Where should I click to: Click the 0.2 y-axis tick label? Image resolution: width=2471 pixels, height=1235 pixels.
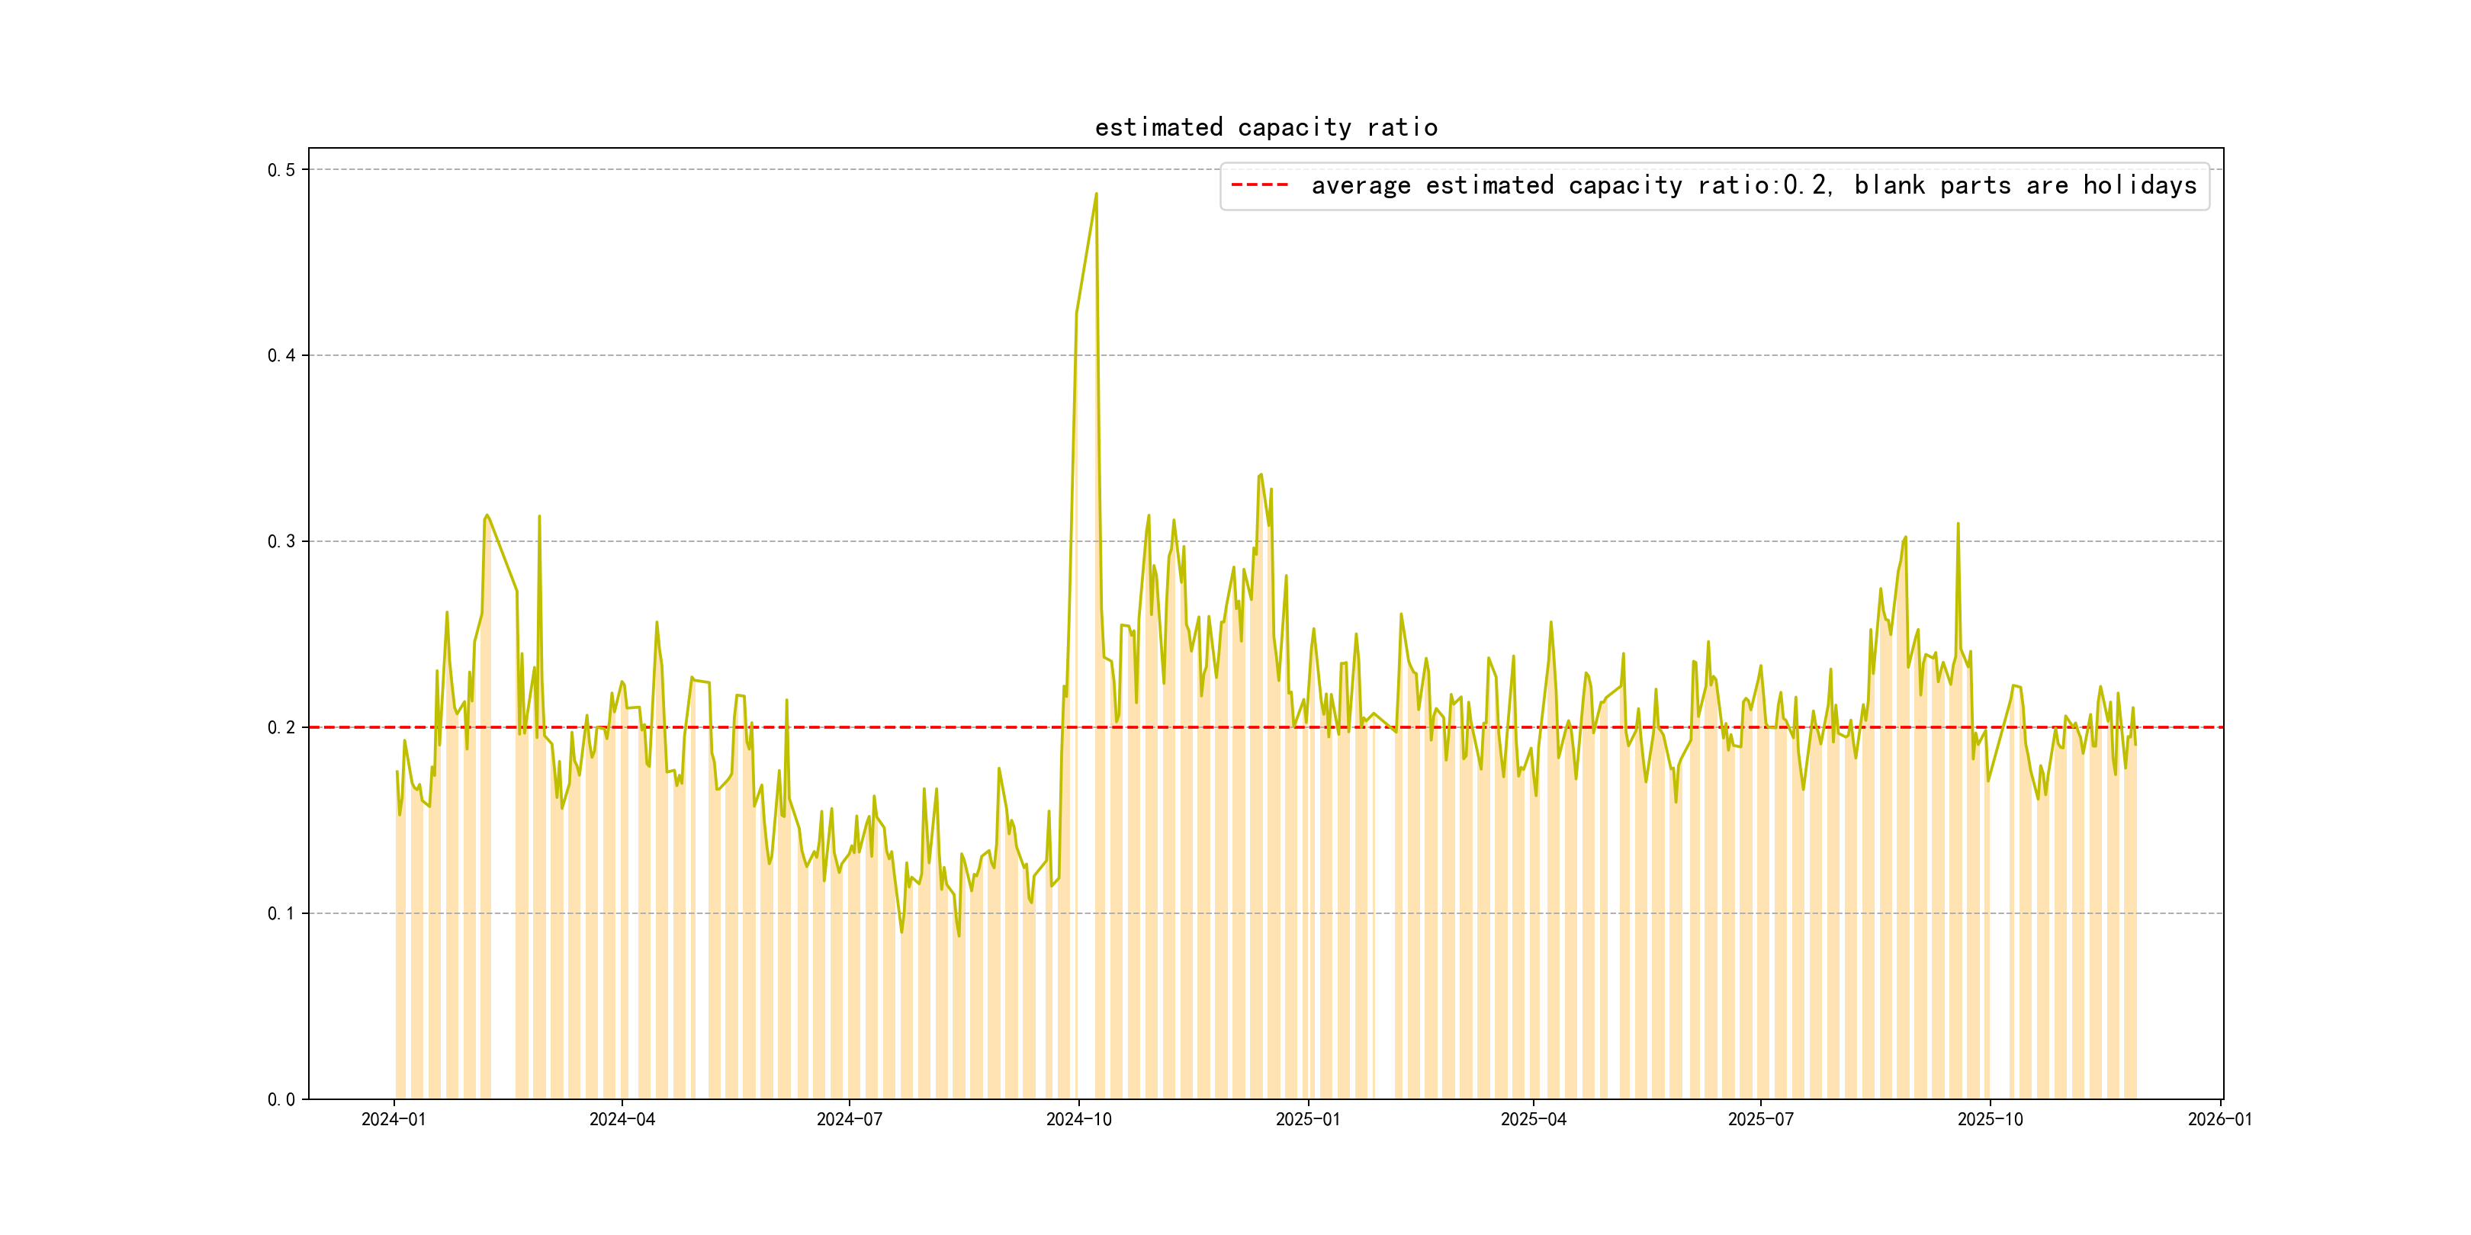(281, 728)
